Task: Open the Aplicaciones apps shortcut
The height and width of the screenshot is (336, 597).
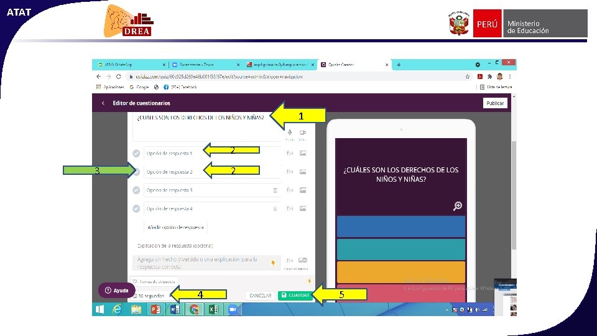Action: click(110, 87)
